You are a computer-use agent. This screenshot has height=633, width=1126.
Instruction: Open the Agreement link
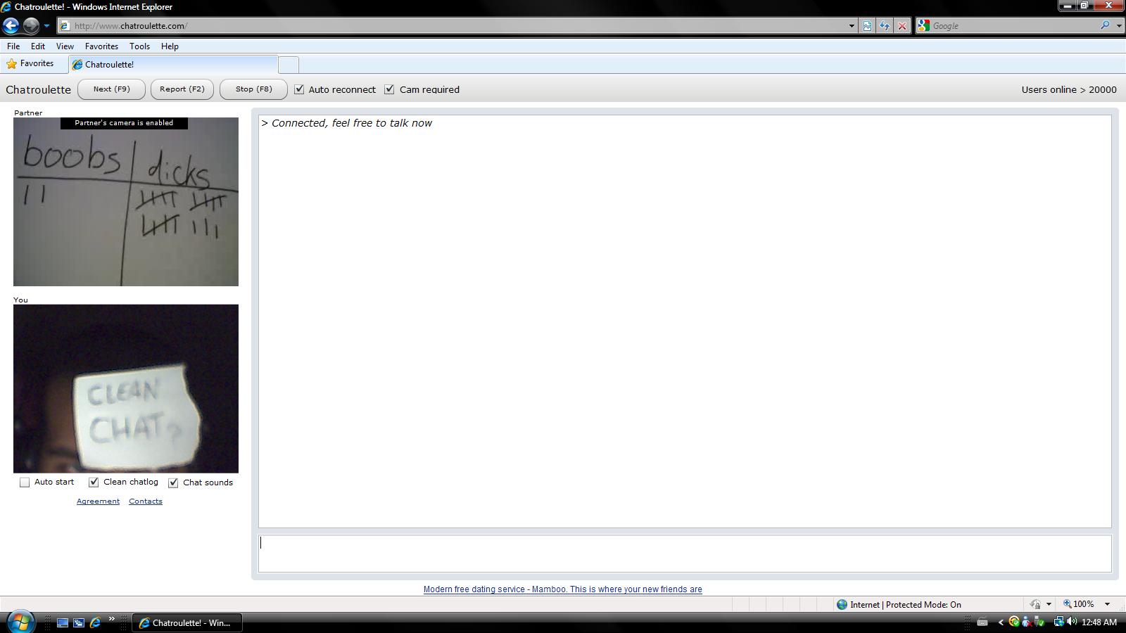tap(98, 501)
